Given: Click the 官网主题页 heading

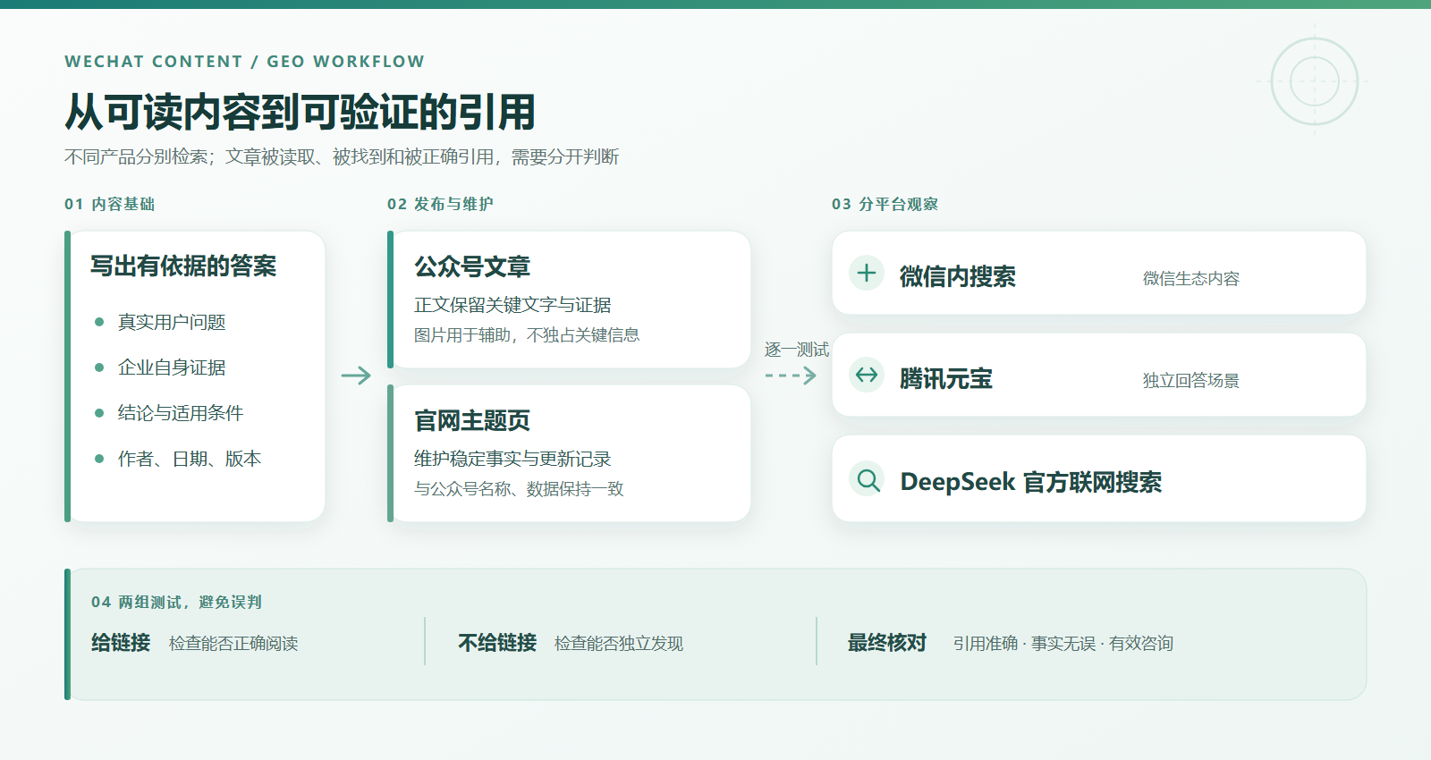Looking at the screenshot, I should pyautogui.click(x=472, y=420).
